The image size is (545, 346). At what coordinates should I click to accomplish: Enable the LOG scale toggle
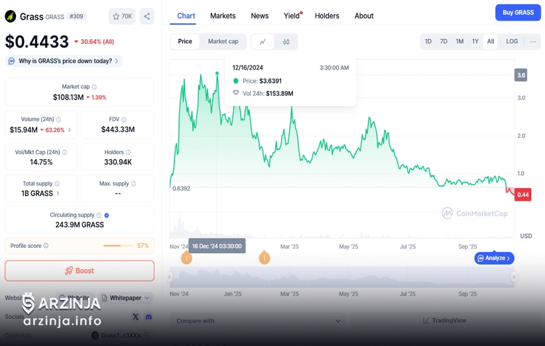pyautogui.click(x=512, y=42)
